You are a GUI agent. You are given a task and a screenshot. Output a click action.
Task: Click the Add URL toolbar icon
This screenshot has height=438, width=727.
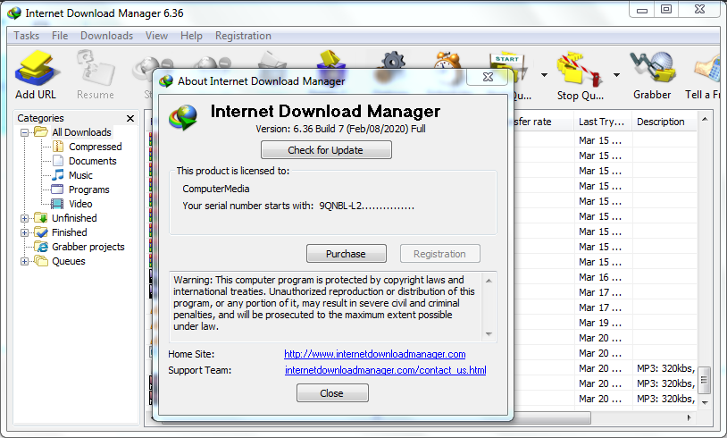pyautogui.click(x=36, y=69)
